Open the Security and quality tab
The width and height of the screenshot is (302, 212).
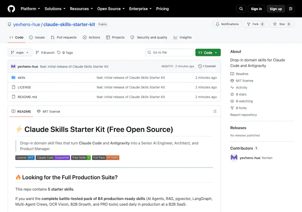149,37
